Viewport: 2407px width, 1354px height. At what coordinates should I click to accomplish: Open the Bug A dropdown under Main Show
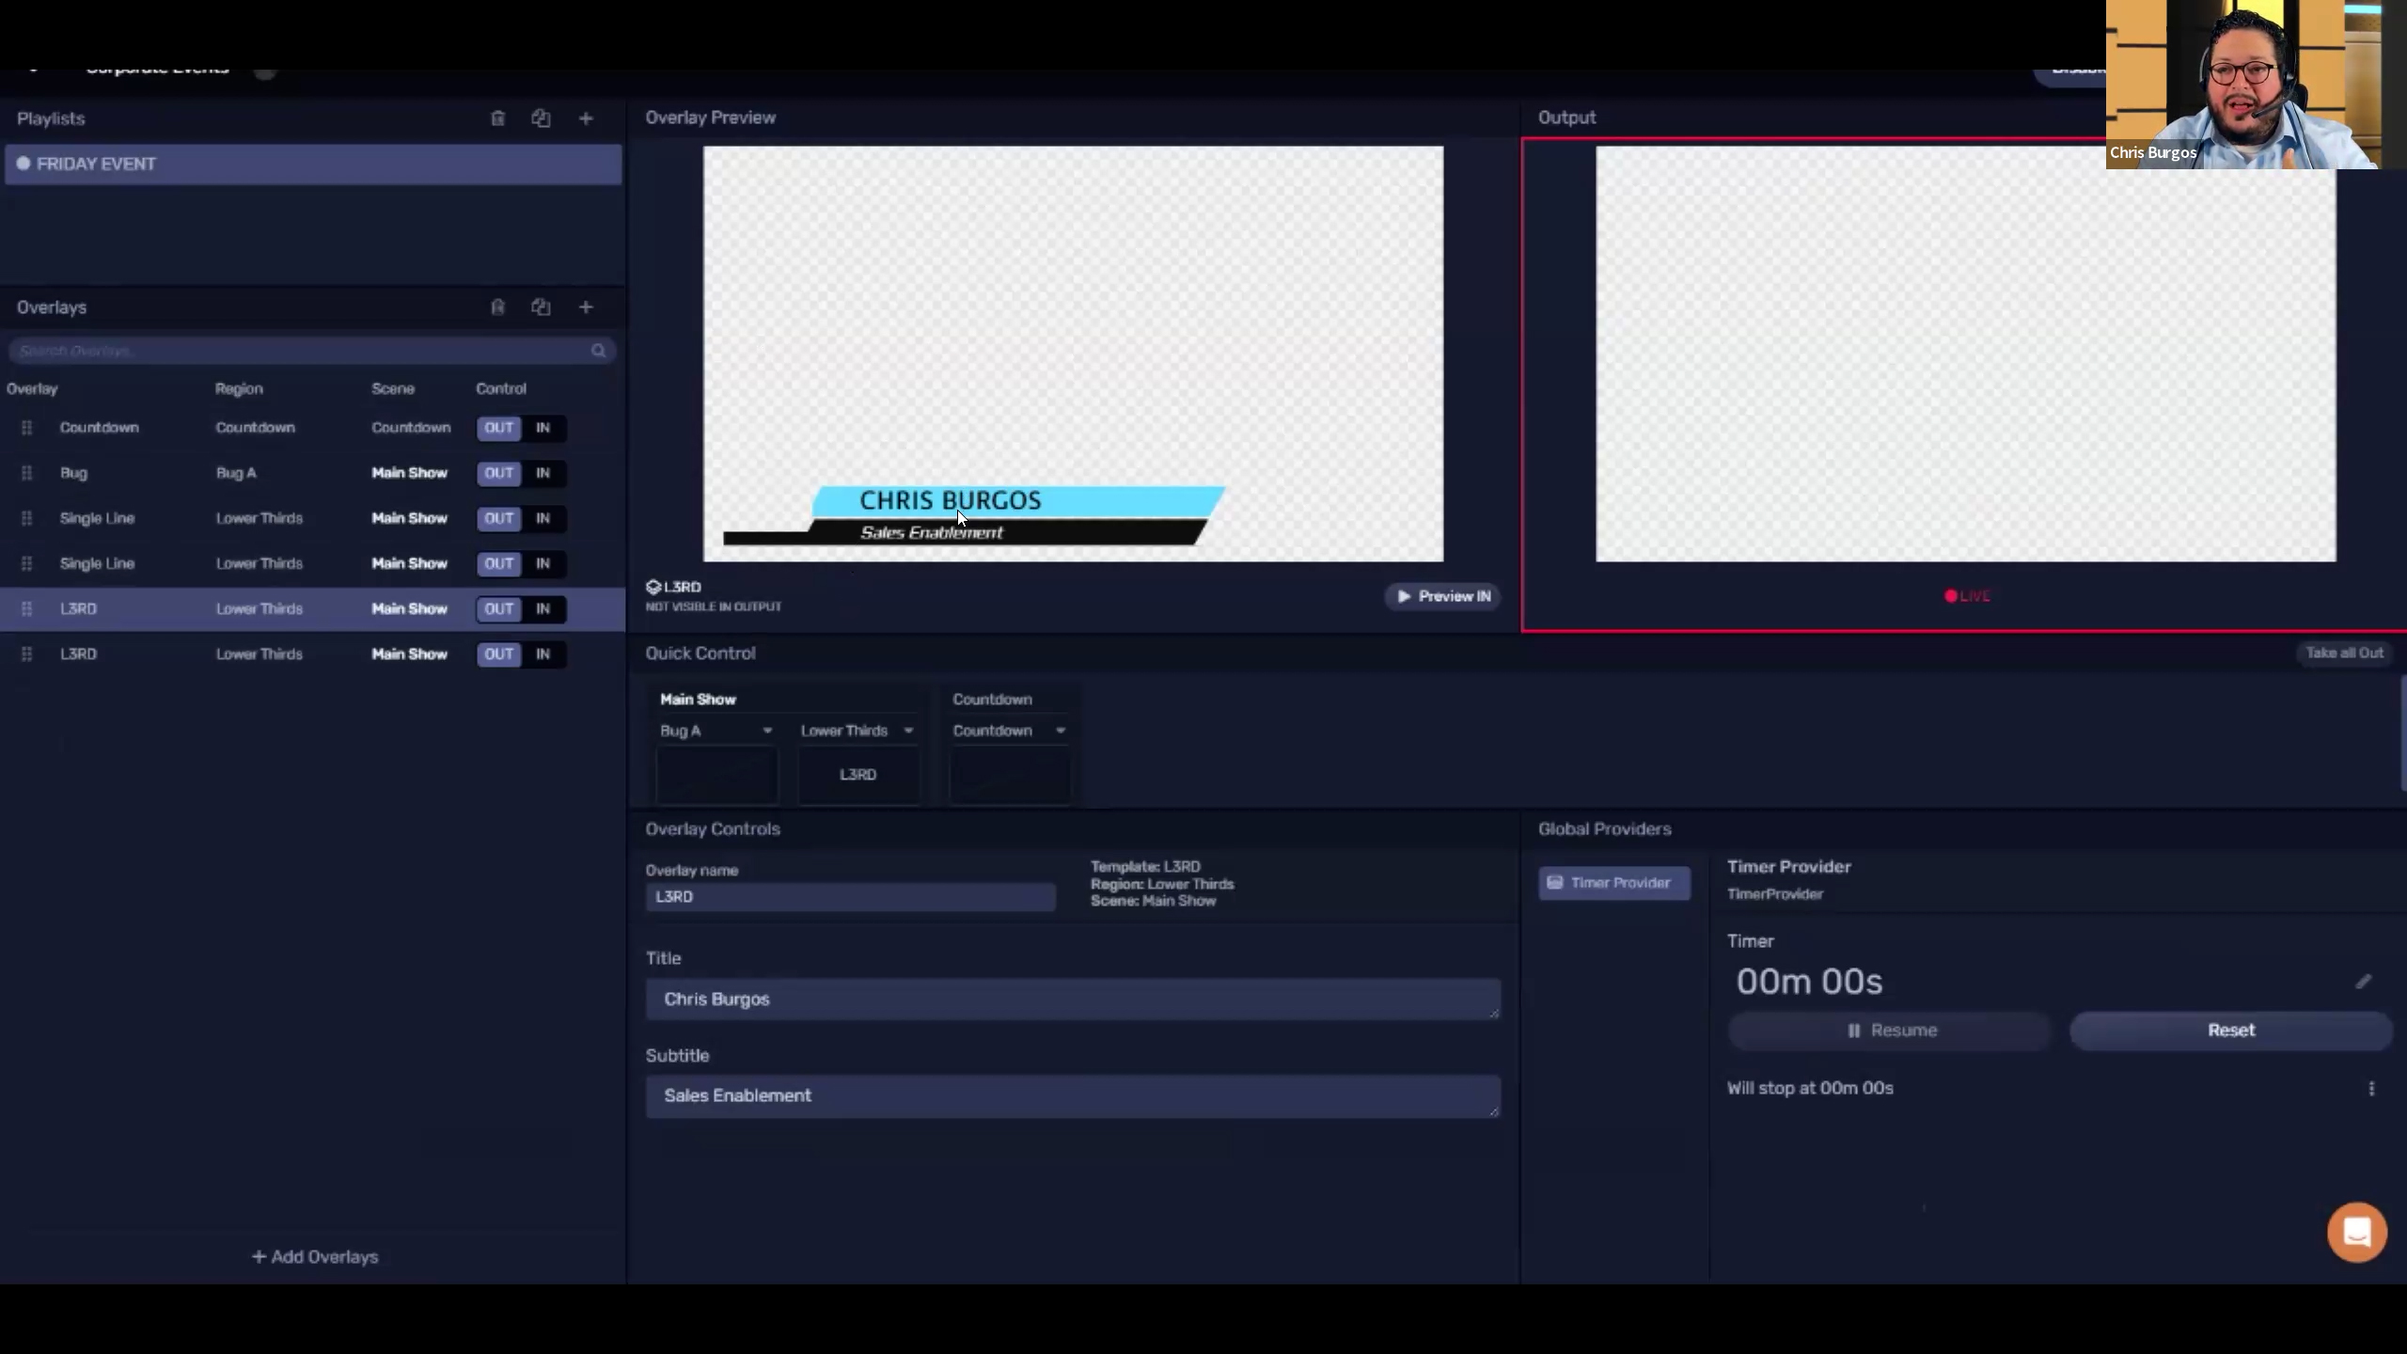pyautogui.click(x=716, y=730)
